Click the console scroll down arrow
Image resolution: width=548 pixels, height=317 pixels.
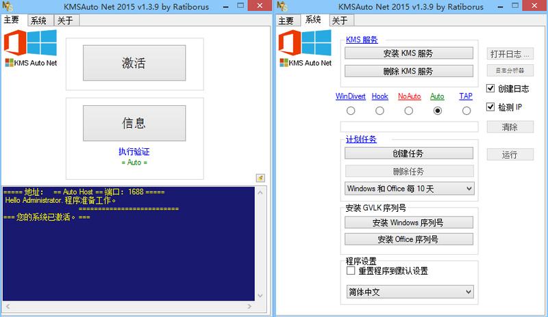[260, 295]
